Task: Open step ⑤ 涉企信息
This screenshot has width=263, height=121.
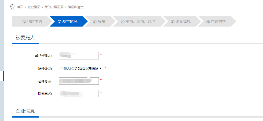Action: 182,21
